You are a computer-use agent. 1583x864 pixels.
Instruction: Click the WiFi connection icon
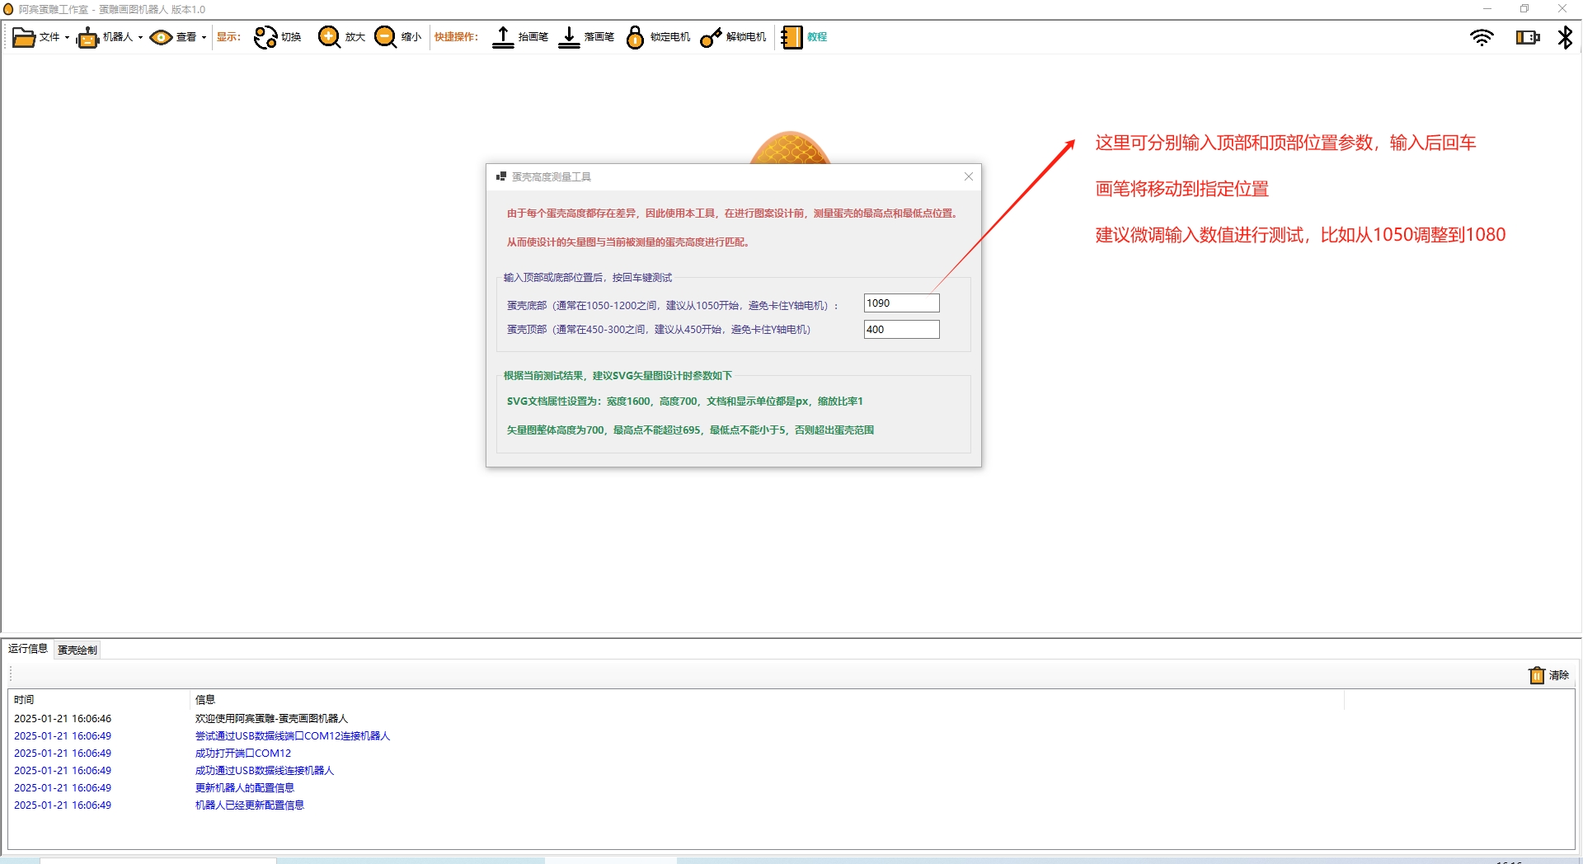1482,37
